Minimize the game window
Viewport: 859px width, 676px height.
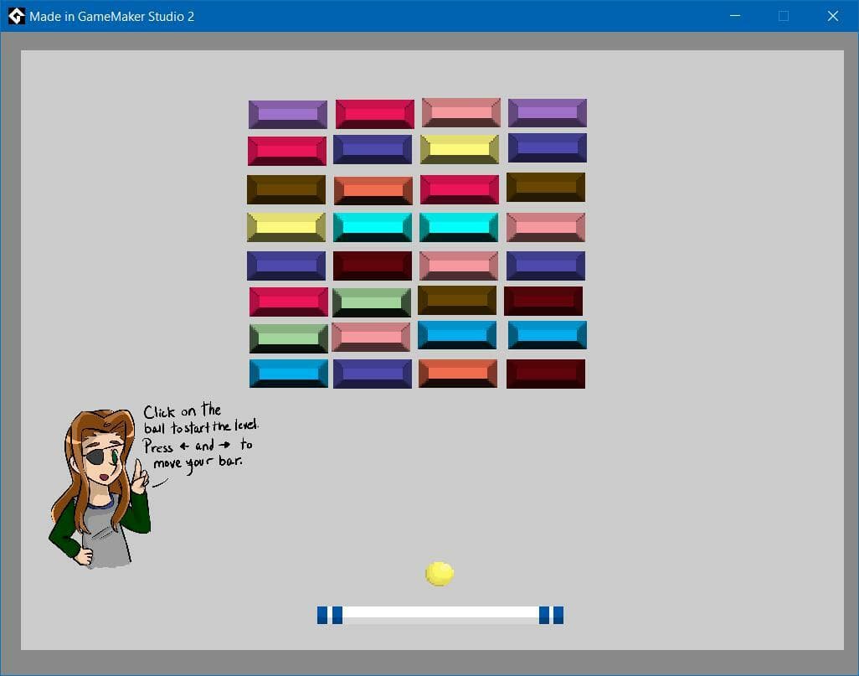coord(735,16)
